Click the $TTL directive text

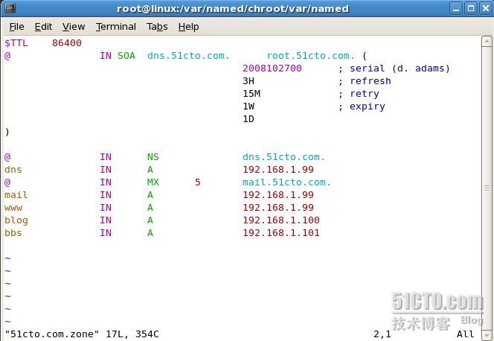(x=16, y=43)
